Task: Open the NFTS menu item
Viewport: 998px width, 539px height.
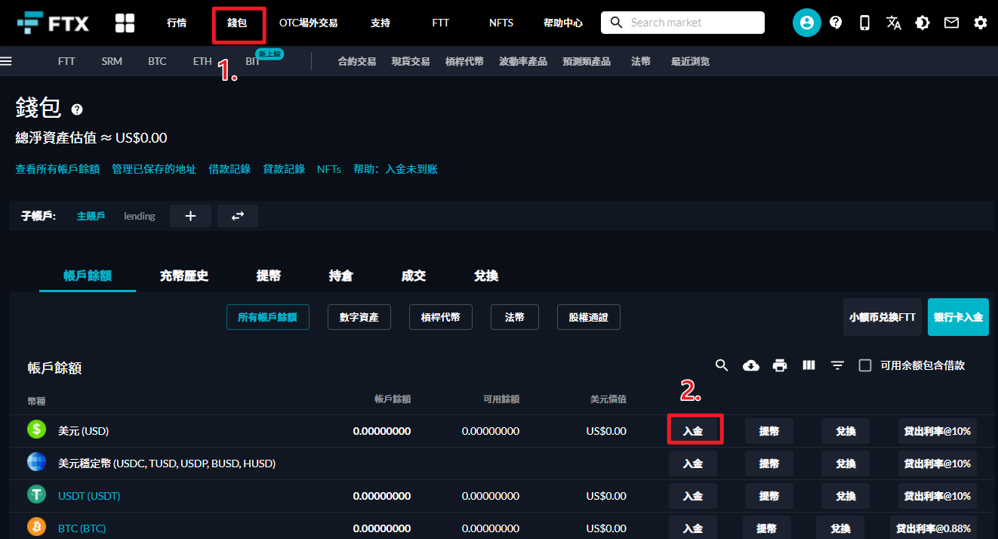Action: 501,23
